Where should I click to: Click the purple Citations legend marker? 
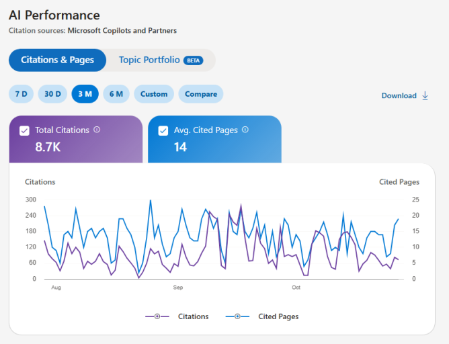[x=157, y=316]
